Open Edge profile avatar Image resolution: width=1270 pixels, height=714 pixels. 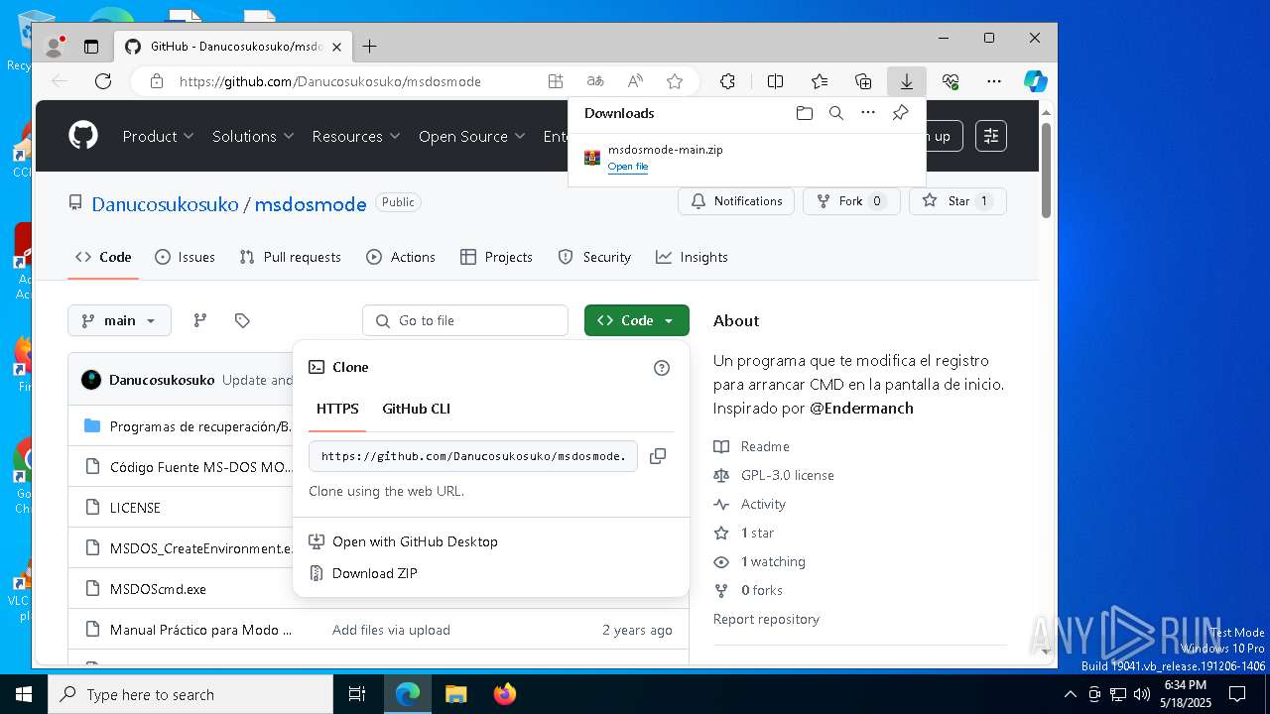point(54,47)
